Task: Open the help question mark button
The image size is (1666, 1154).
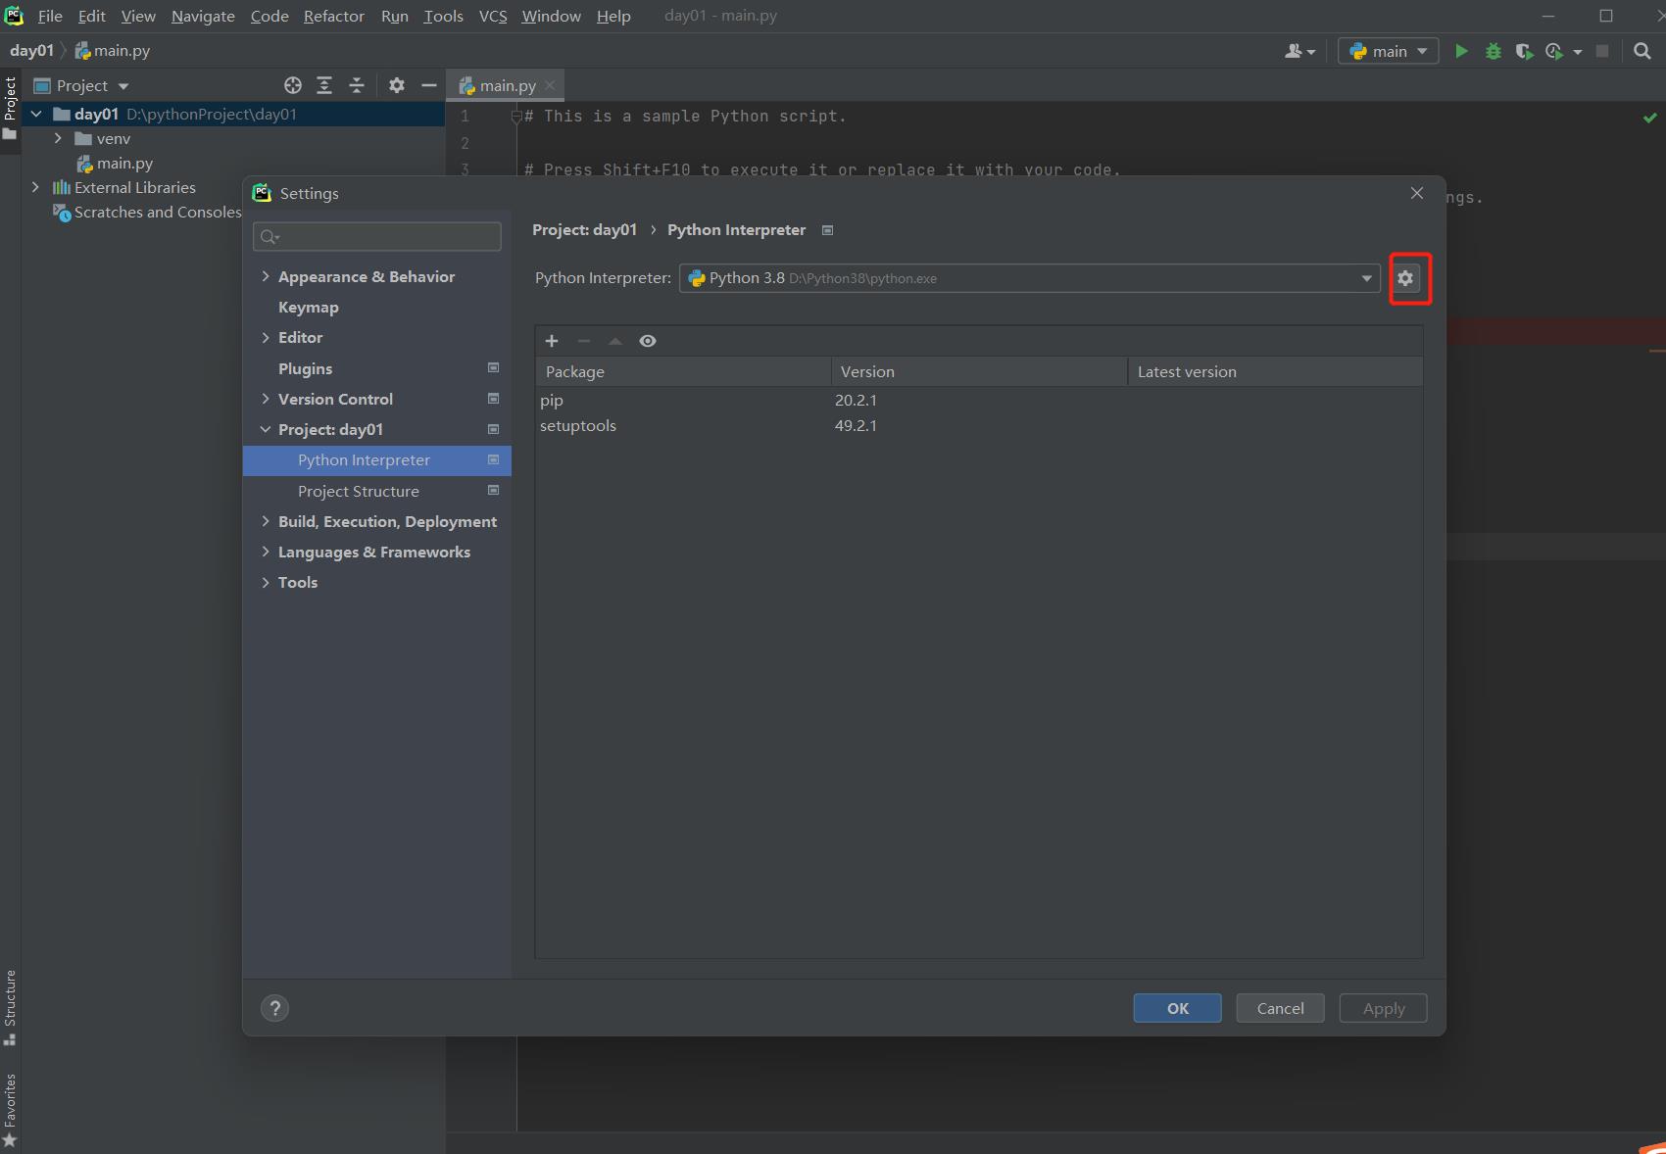Action: (x=275, y=1008)
